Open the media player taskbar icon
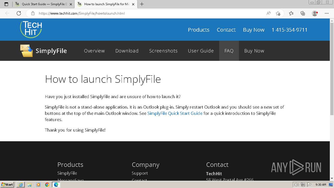 (38, 185)
